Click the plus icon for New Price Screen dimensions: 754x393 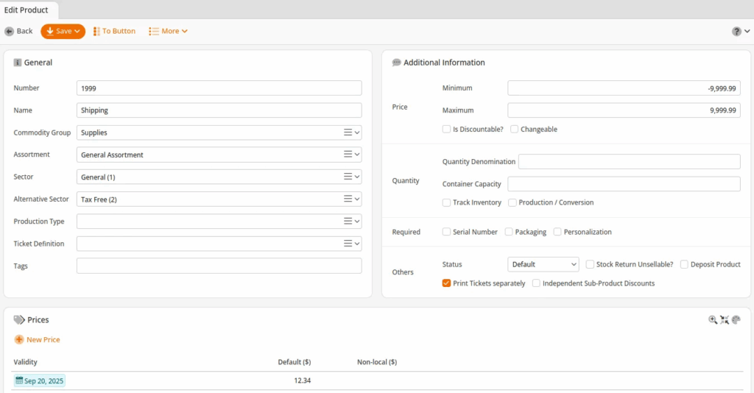click(19, 339)
